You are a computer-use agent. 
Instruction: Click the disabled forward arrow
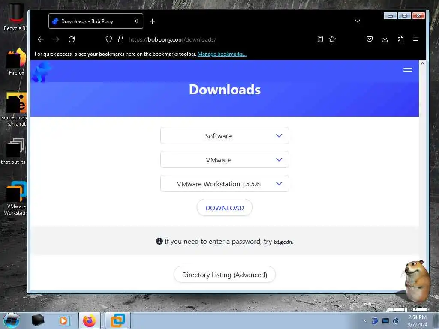pos(56,39)
